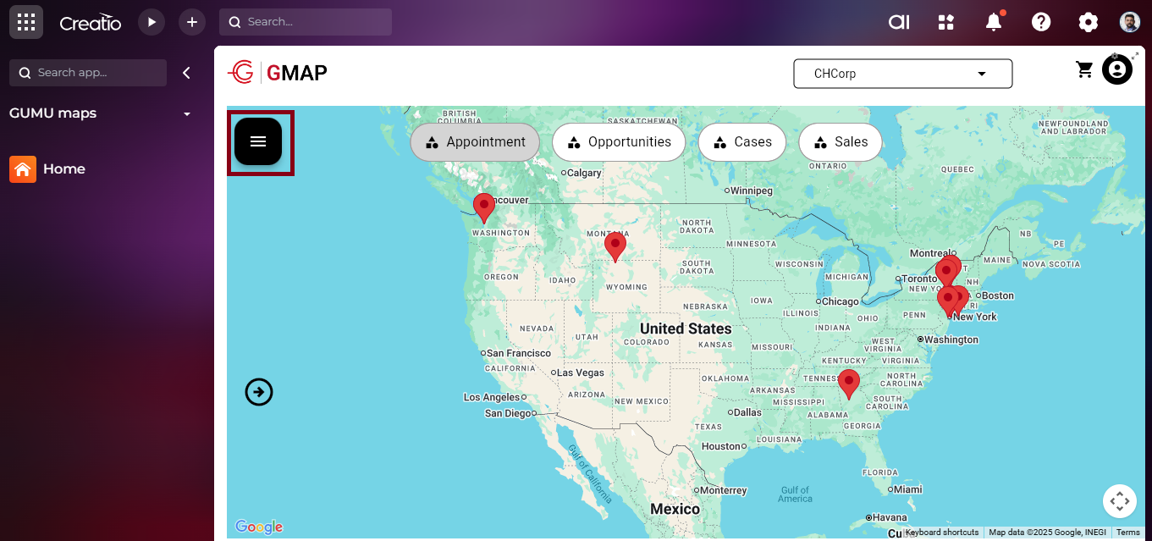Click the Winnipeg city label

tap(750, 190)
